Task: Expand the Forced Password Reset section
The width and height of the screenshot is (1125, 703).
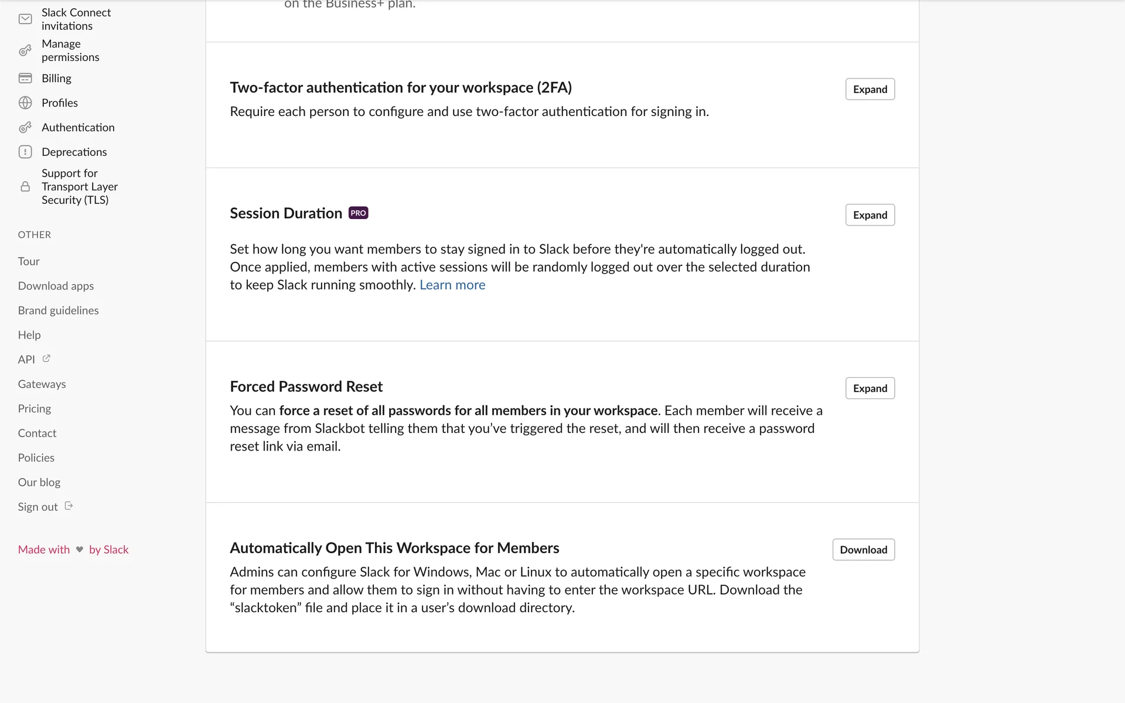Action: [x=870, y=388]
